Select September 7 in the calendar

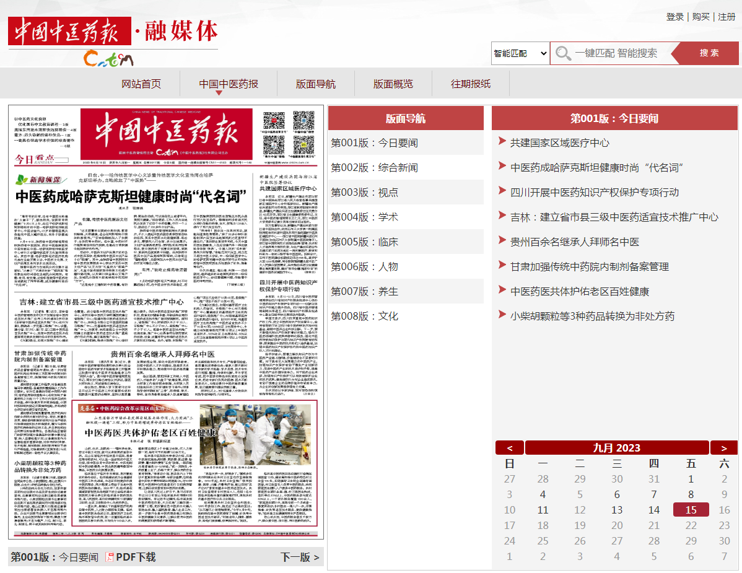[654, 494]
